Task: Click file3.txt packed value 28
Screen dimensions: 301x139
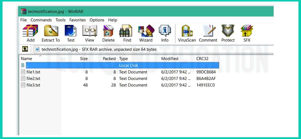Action: click(113, 85)
